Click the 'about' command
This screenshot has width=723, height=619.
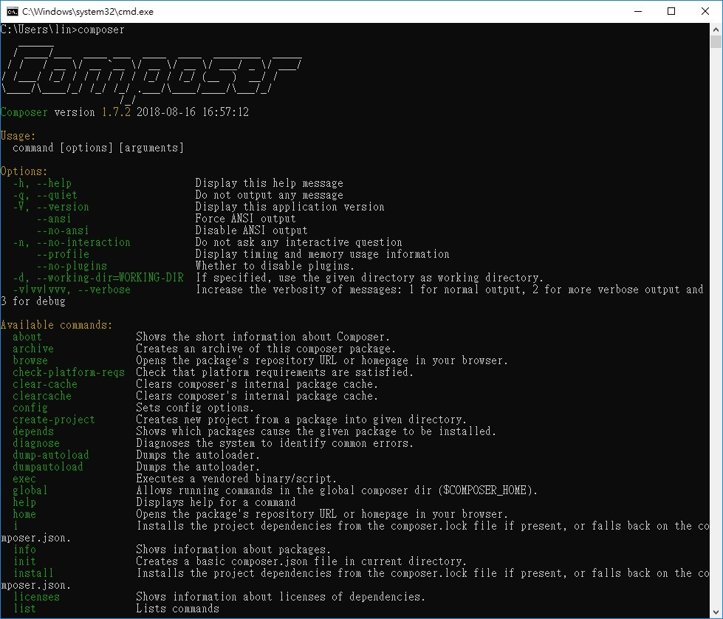click(x=27, y=337)
